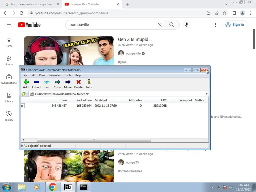
Task: Sort by the Encrypted column header
Action: (180, 100)
